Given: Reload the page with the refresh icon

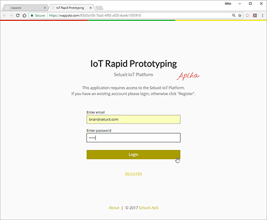Looking at the screenshot, I should (18, 15).
